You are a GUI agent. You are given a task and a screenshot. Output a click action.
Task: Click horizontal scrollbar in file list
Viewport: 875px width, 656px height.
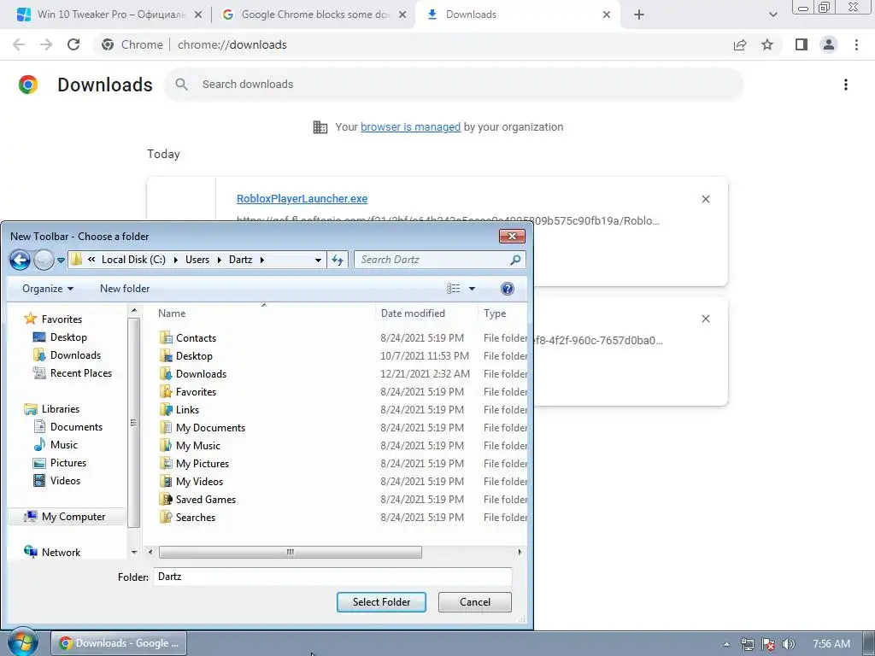[x=291, y=553]
